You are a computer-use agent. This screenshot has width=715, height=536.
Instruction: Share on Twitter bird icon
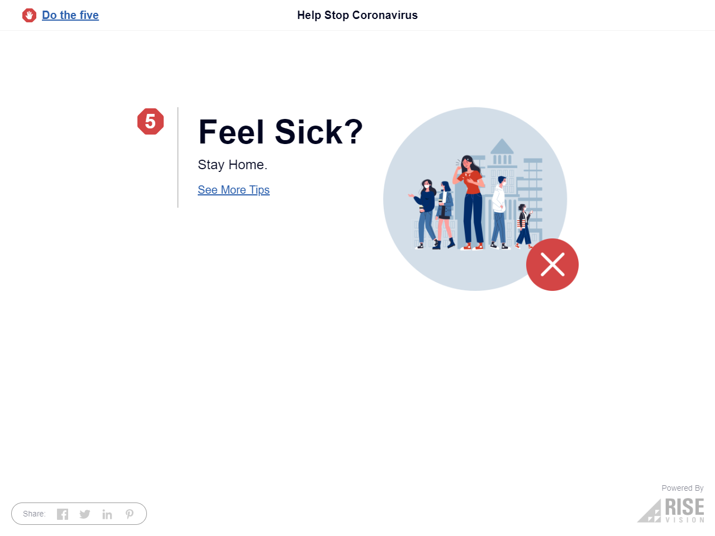pyautogui.click(x=85, y=514)
